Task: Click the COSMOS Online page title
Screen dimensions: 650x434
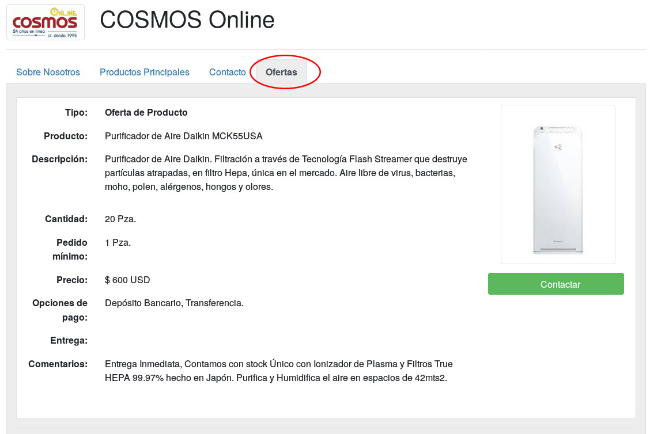Action: pyautogui.click(x=187, y=20)
